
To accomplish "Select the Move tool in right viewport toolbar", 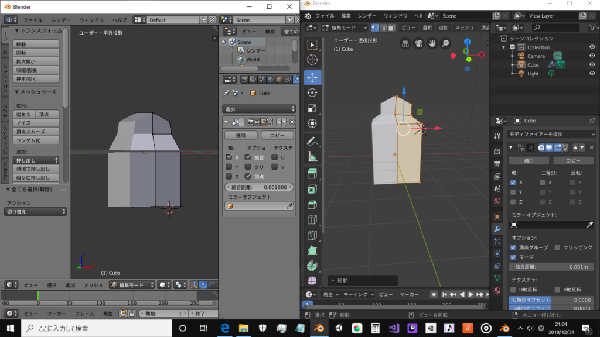I will (x=312, y=77).
